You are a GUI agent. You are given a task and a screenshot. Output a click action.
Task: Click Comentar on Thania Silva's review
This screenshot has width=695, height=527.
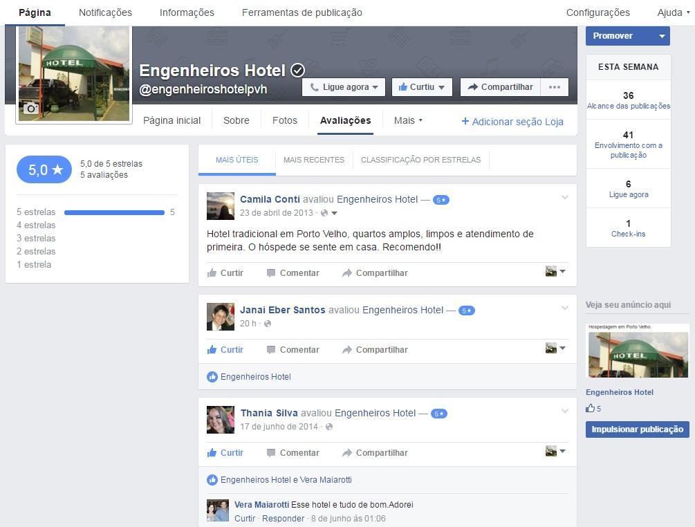[x=293, y=453]
